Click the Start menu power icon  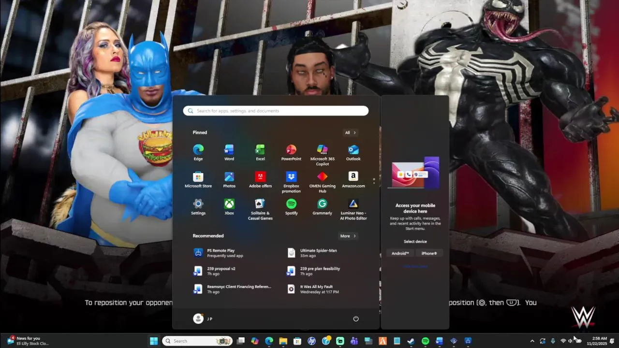coord(356,319)
